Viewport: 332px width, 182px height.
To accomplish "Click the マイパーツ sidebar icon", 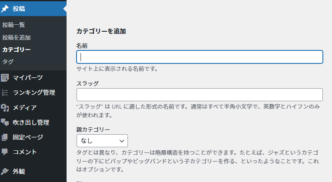I will coord(5,78).
